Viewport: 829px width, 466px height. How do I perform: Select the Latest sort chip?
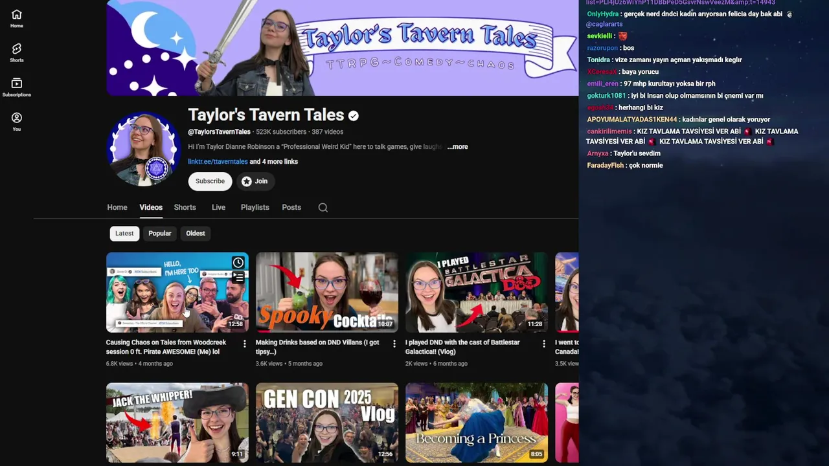tap(124, 233)
